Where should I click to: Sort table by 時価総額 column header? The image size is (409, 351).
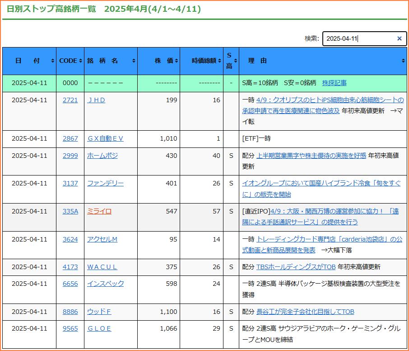click(x=202, y=61)
